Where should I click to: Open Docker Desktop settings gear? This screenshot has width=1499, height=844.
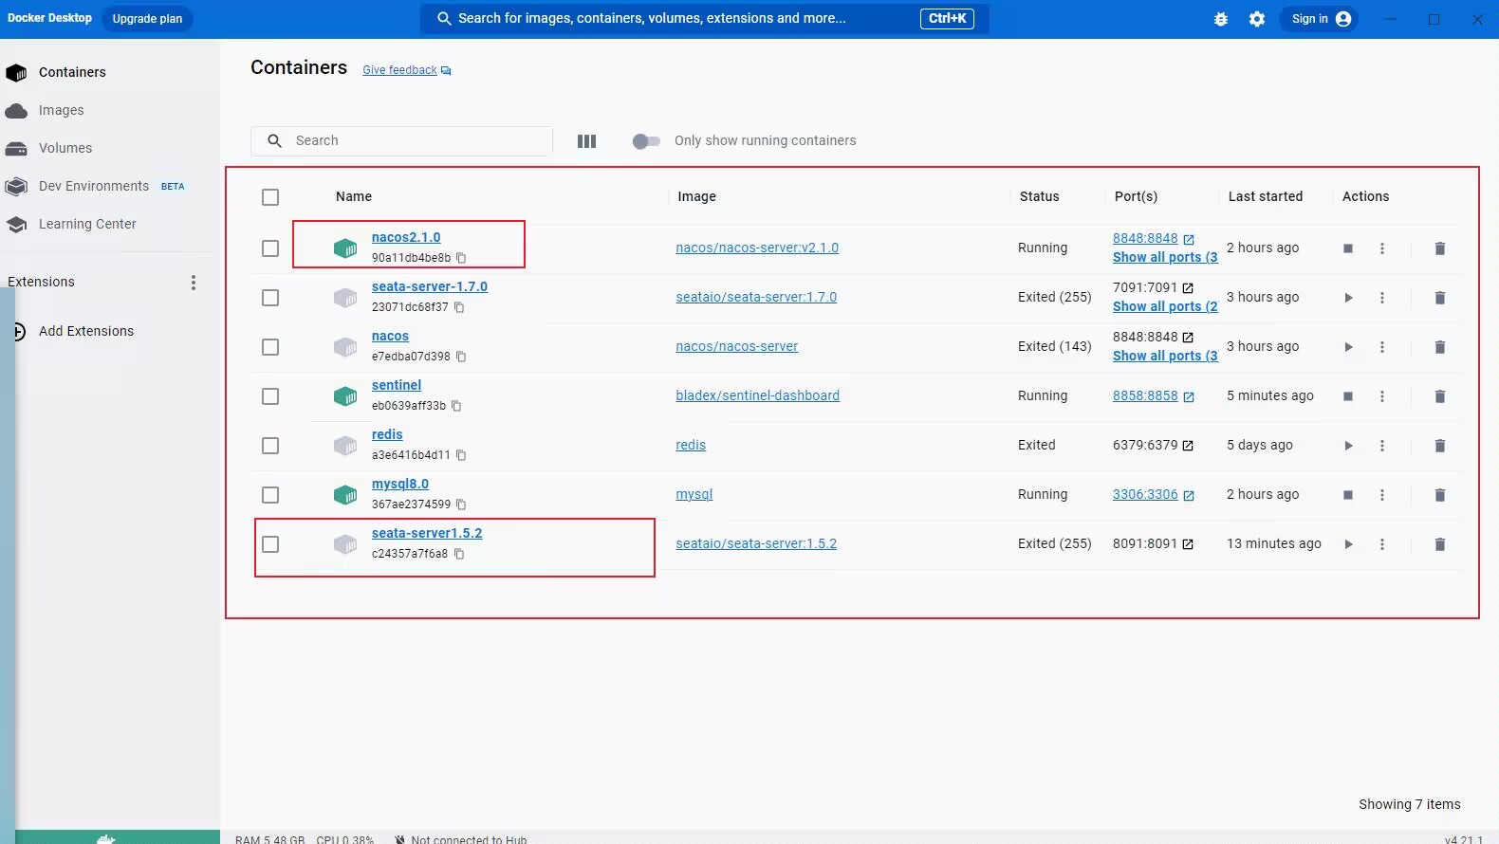tap(1257, 19)
